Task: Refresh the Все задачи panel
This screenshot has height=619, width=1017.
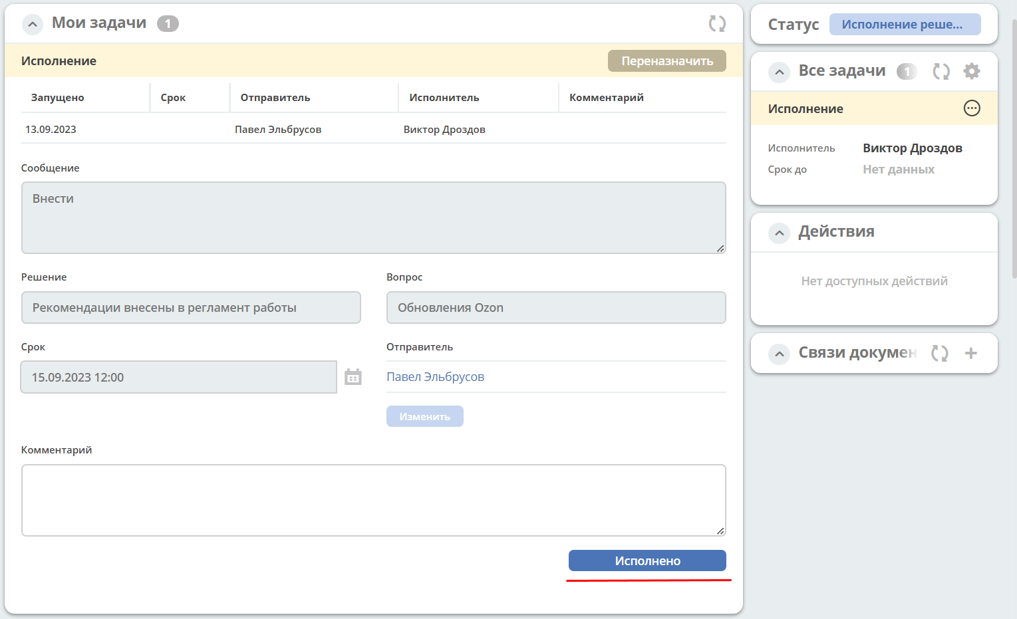Action: tap(941, 71)
